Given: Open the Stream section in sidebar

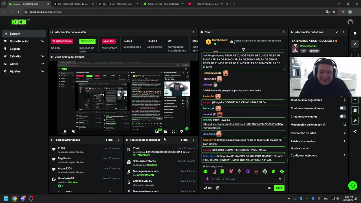Looking at the screenshot, I should pos(24,34).
